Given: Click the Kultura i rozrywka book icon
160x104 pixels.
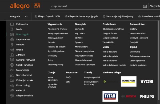Looking at the screenshot, I should point(12,60).
